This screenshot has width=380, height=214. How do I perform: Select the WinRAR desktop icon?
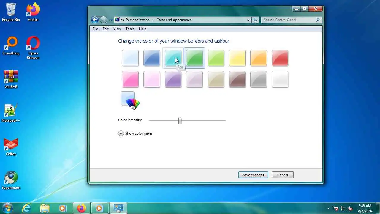11,79
